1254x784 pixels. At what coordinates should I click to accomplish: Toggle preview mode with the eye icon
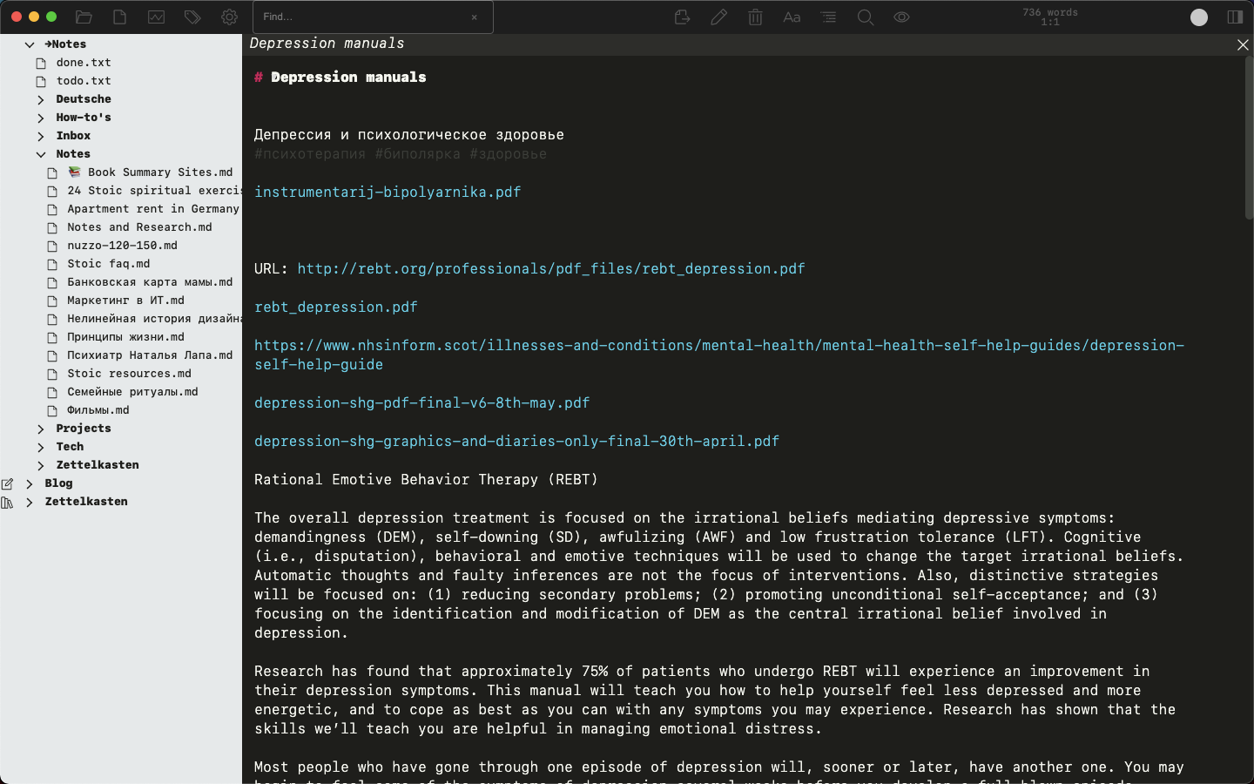point(901,17)
